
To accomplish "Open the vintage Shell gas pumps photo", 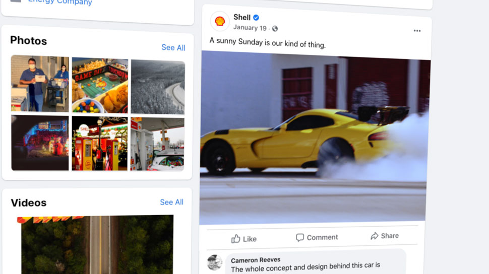I will [100, 144].
